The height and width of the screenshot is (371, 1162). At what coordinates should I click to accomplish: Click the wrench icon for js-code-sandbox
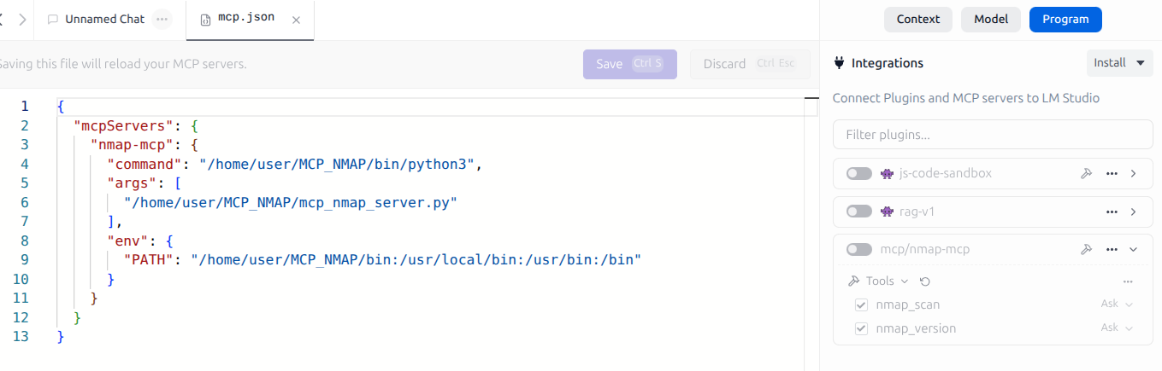pyautogui.click(x=1086, y=173)
